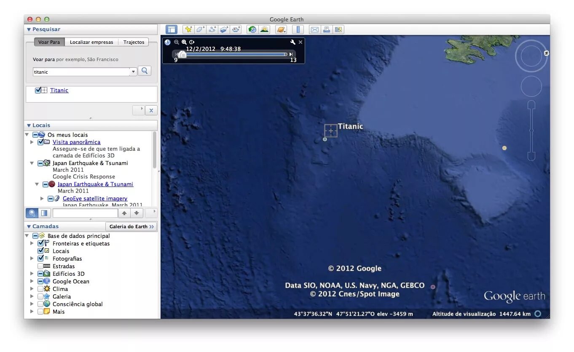This screenshot has height=352, width=574.
Task: Click the map zoom slider
Action: [x=531, y=131]
